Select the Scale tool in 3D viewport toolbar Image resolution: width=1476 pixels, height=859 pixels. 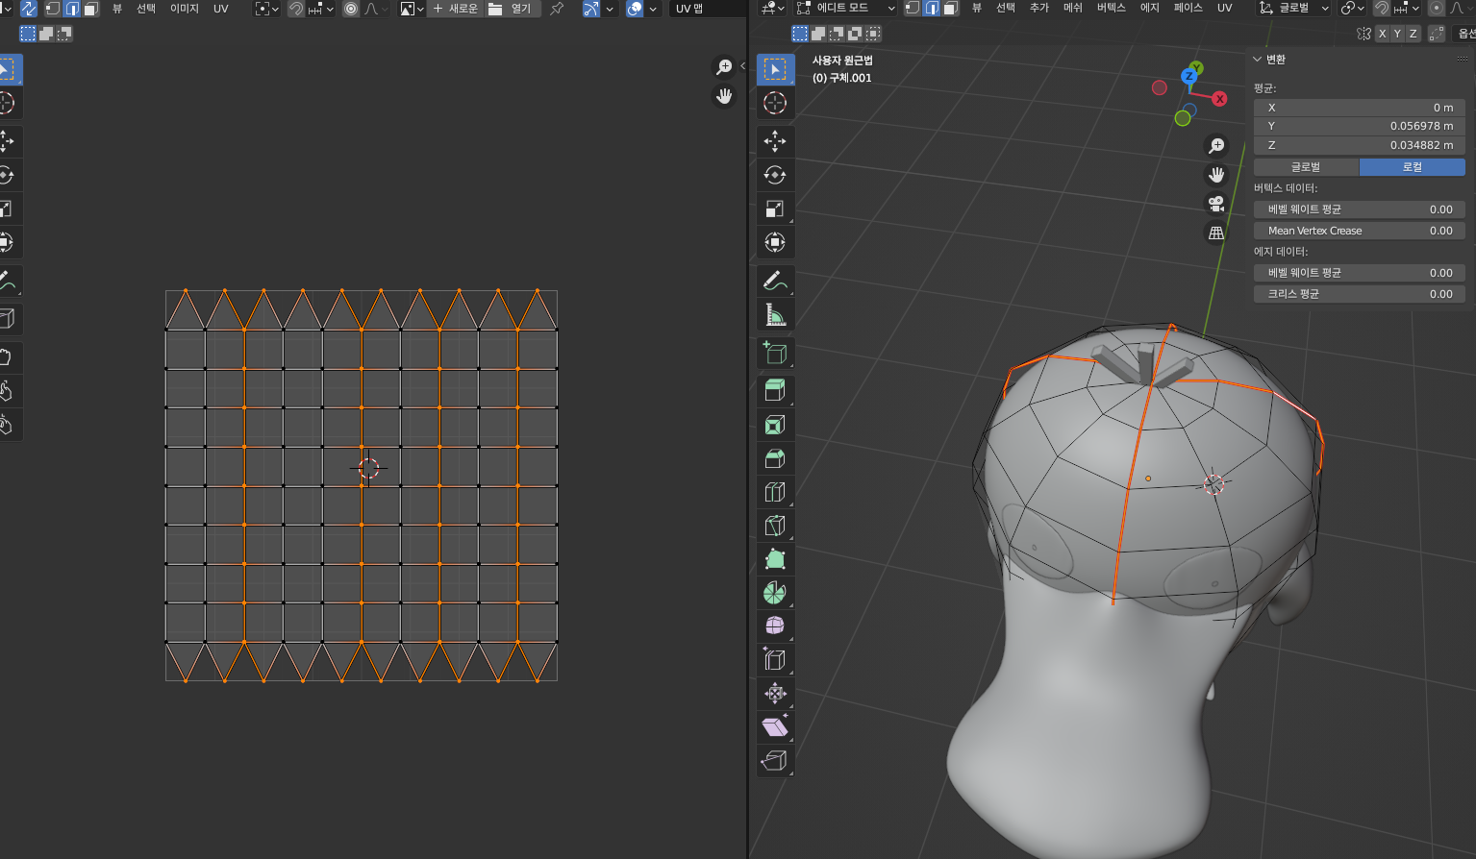point(775,209)
